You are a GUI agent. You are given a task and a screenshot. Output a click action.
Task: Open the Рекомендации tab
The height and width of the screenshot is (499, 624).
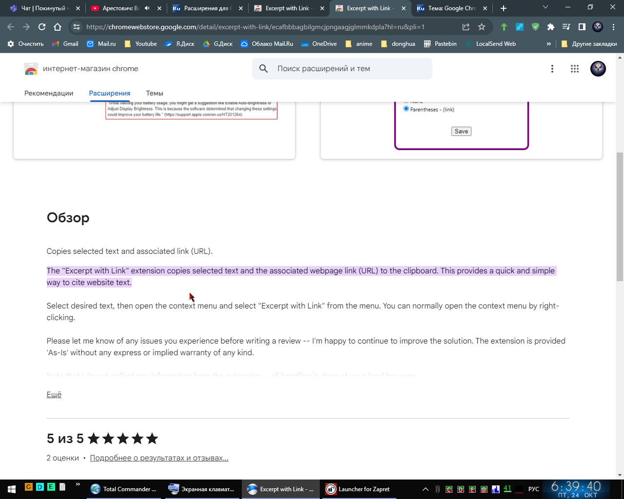pos(49,93)
